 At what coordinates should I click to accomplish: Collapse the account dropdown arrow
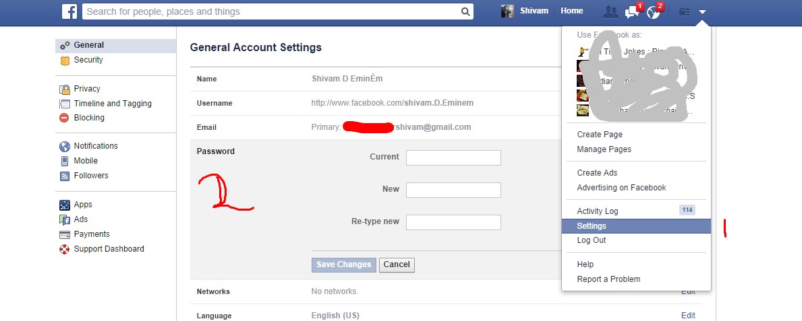click(703, 11)
